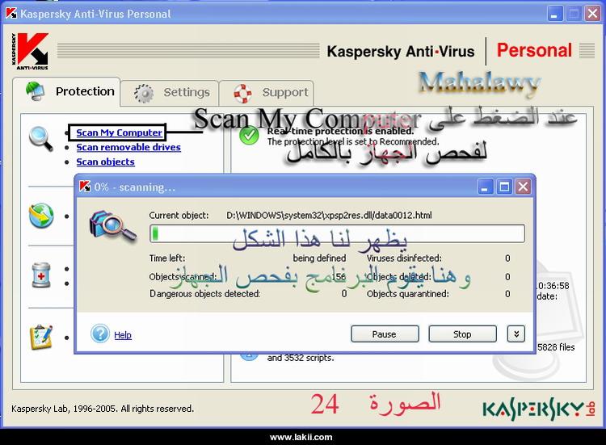Switch to the Settings tab
The image size is (606, 445).
click(x=170, y=92)
